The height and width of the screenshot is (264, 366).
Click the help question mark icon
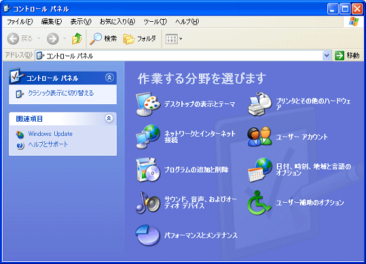pos(20,145)
